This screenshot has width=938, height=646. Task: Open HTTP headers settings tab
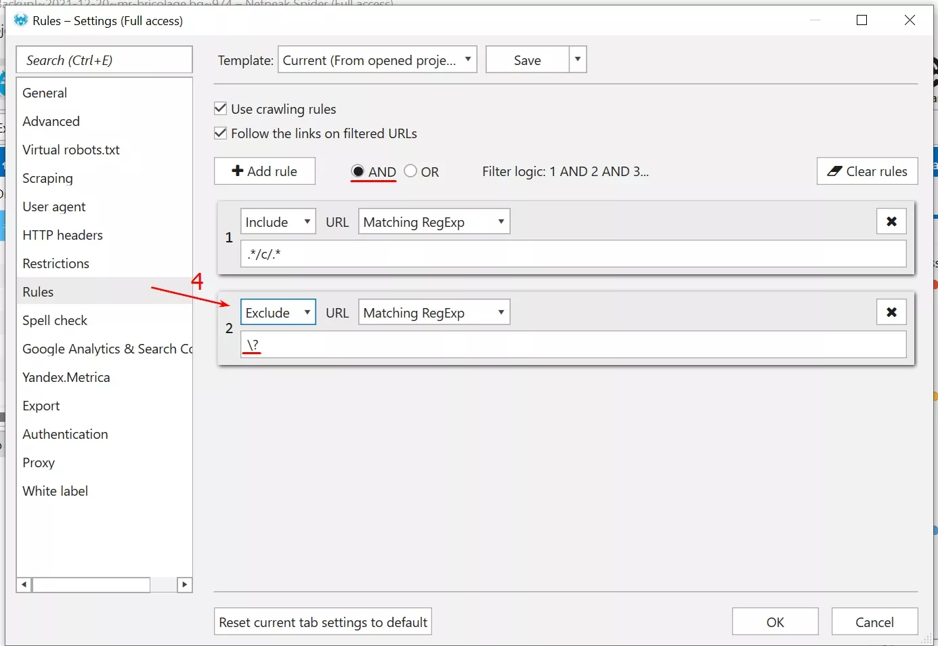(x=104, y=235)
